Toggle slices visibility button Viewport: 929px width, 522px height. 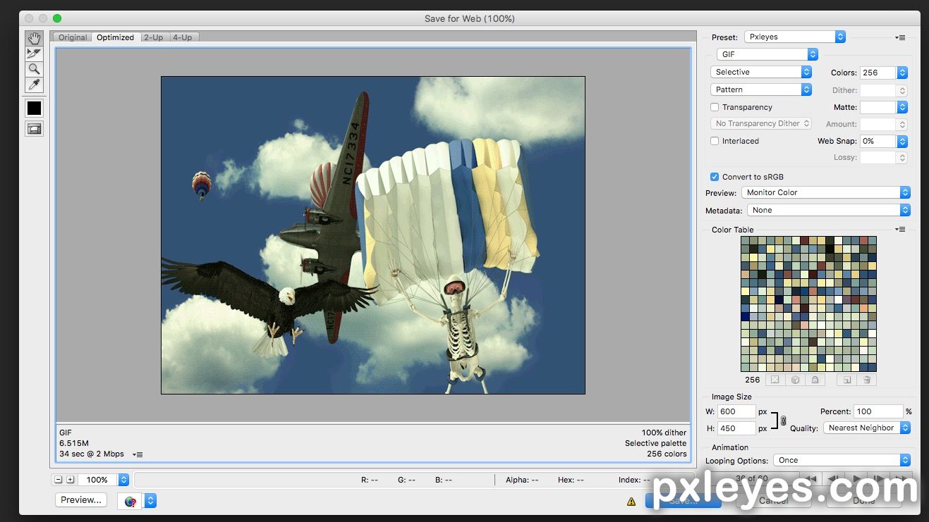(x=34, y=129)
